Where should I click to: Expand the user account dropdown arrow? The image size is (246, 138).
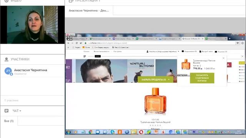(178, 51)
